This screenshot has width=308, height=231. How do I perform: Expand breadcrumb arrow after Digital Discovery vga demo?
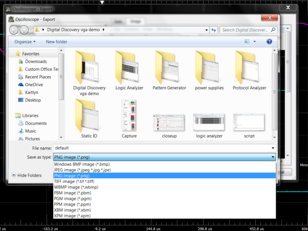pyautogui.click(x=104, y=30)
